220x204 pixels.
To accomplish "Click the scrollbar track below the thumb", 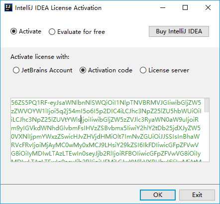I will point(207,137).
